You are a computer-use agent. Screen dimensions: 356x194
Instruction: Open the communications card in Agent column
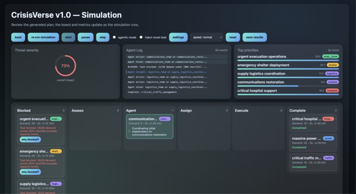(150, 126)
